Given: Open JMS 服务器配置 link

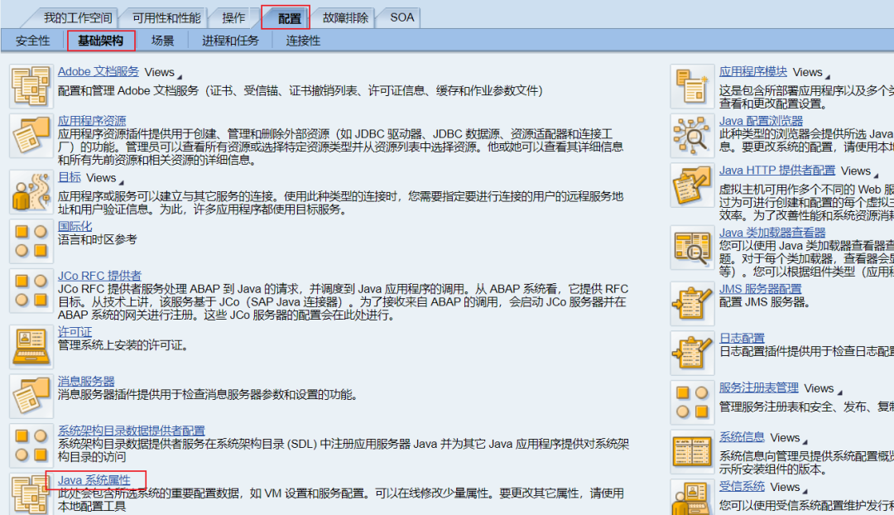Looking at the screenshot, I should (x=760, y=289).
